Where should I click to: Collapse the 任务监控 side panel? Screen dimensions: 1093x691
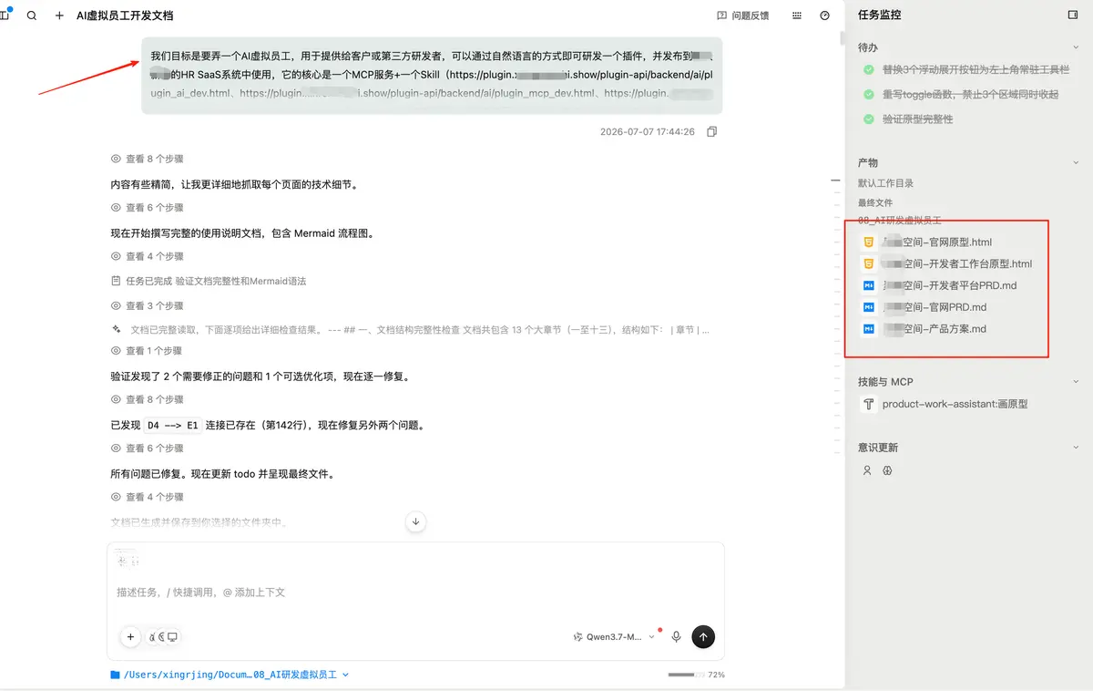point(1073,15)
